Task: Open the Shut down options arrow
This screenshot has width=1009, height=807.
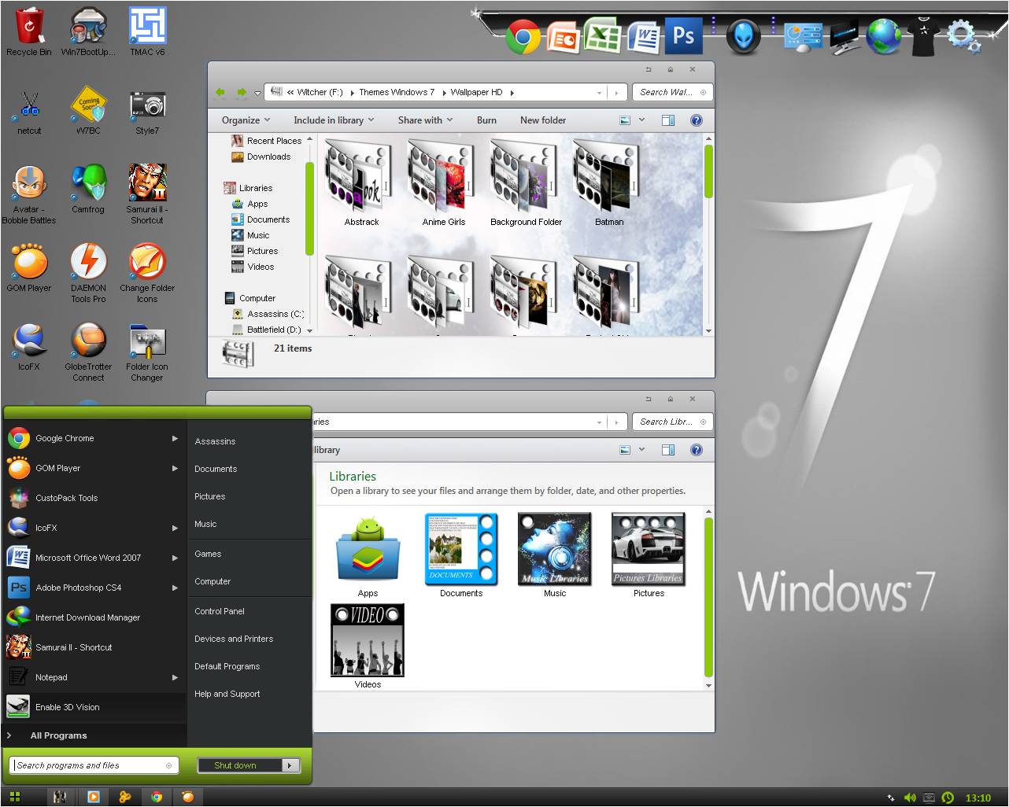Action: click(290, 765)
